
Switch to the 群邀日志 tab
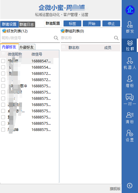pyautogui.click(x=27, y=24)
